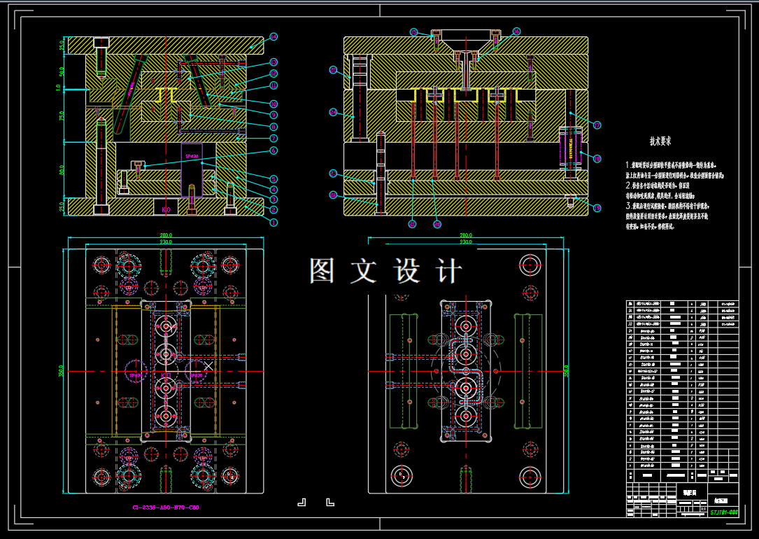
Task: Click part balloon number 13
Action: tap(274, 62)
